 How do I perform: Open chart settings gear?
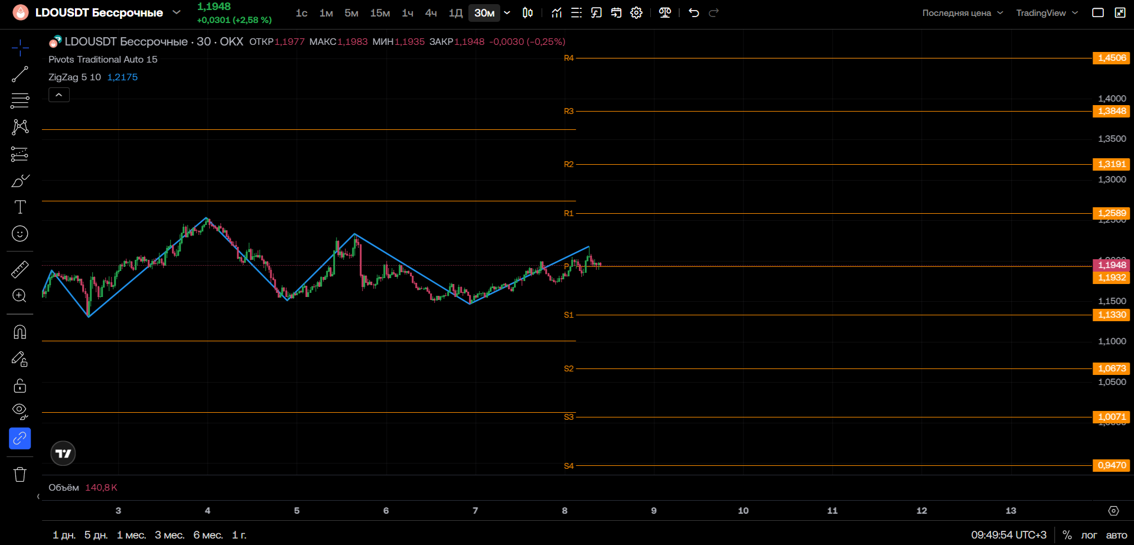636,13
